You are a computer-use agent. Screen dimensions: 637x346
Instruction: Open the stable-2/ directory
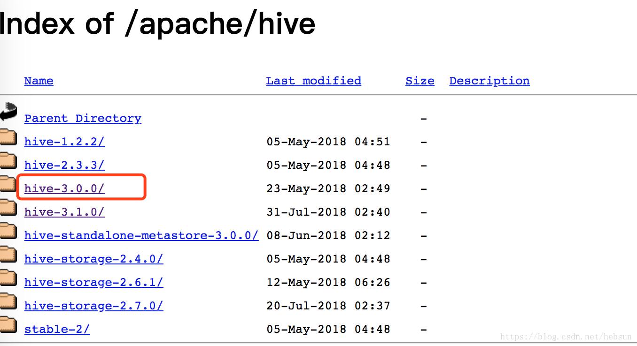point(57,329)
